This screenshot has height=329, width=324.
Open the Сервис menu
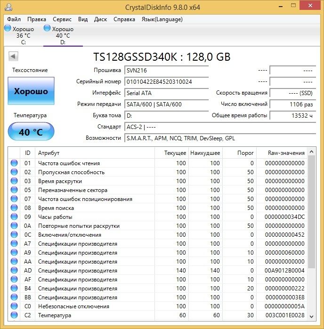[62, 19]
